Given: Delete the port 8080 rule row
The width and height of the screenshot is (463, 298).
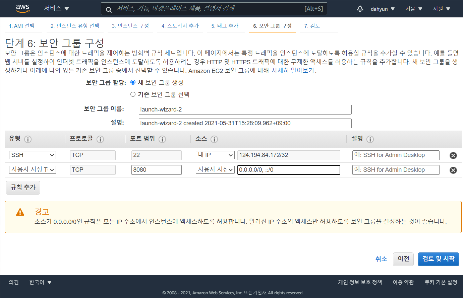Looking at the screenshot, I should pyautogui.click(x=453, y=170).
